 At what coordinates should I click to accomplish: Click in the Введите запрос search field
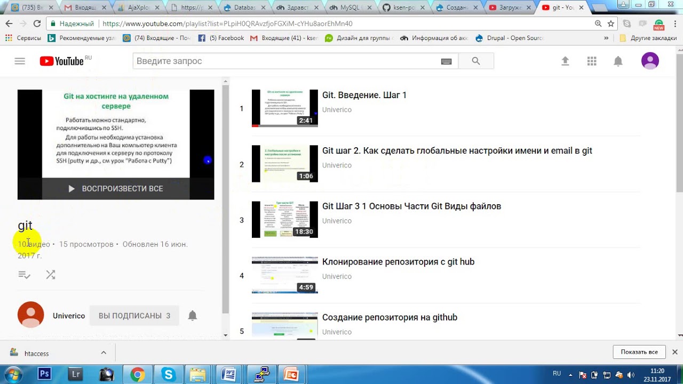(x=285, y=61)
